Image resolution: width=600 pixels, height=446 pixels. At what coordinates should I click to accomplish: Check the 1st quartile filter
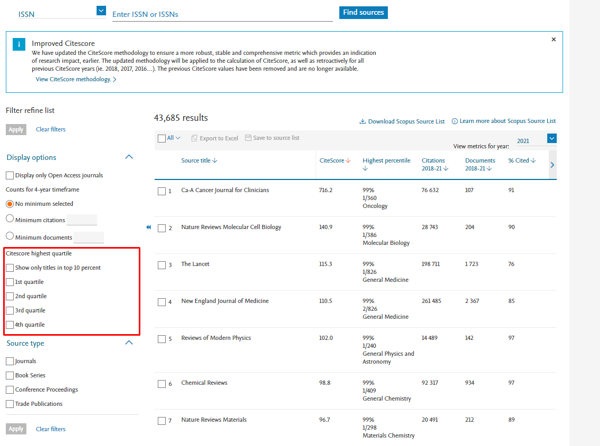pos(10,282)
